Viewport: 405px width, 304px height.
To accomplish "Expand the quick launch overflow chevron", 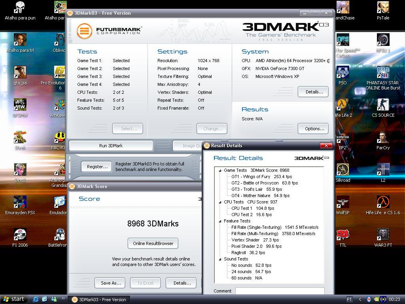I will point(63,298).
